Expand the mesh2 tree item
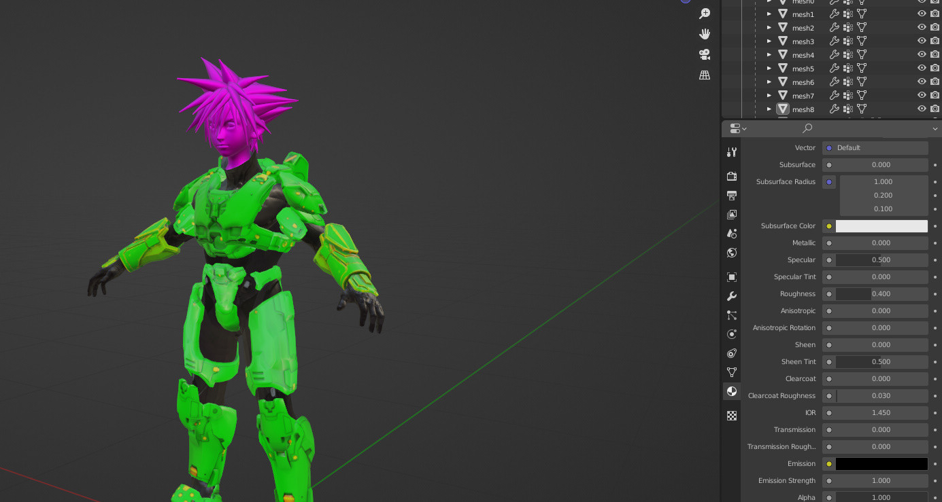The image size is (942, 502). point(769,27)
